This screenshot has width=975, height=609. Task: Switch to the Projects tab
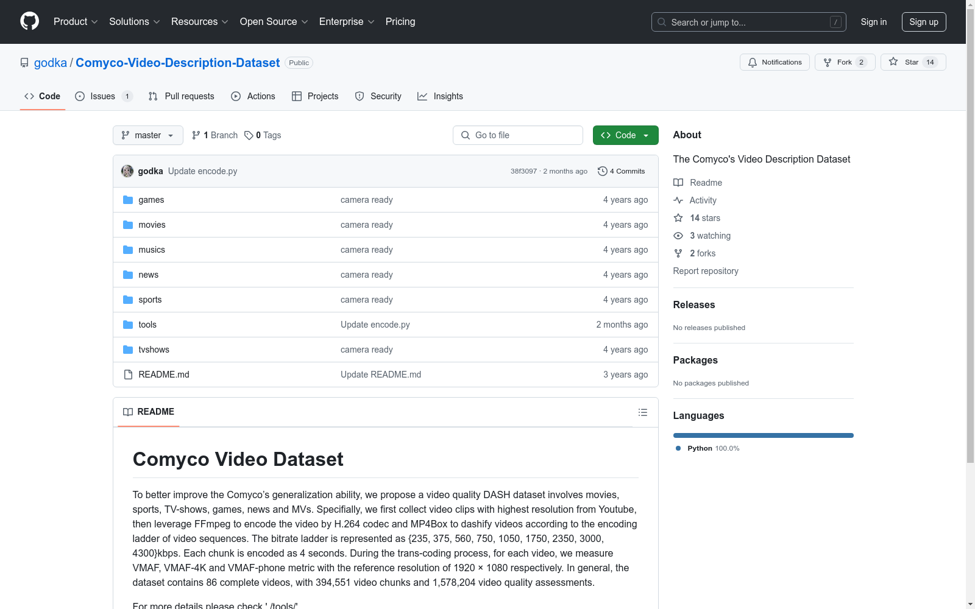tap(315, 96)
